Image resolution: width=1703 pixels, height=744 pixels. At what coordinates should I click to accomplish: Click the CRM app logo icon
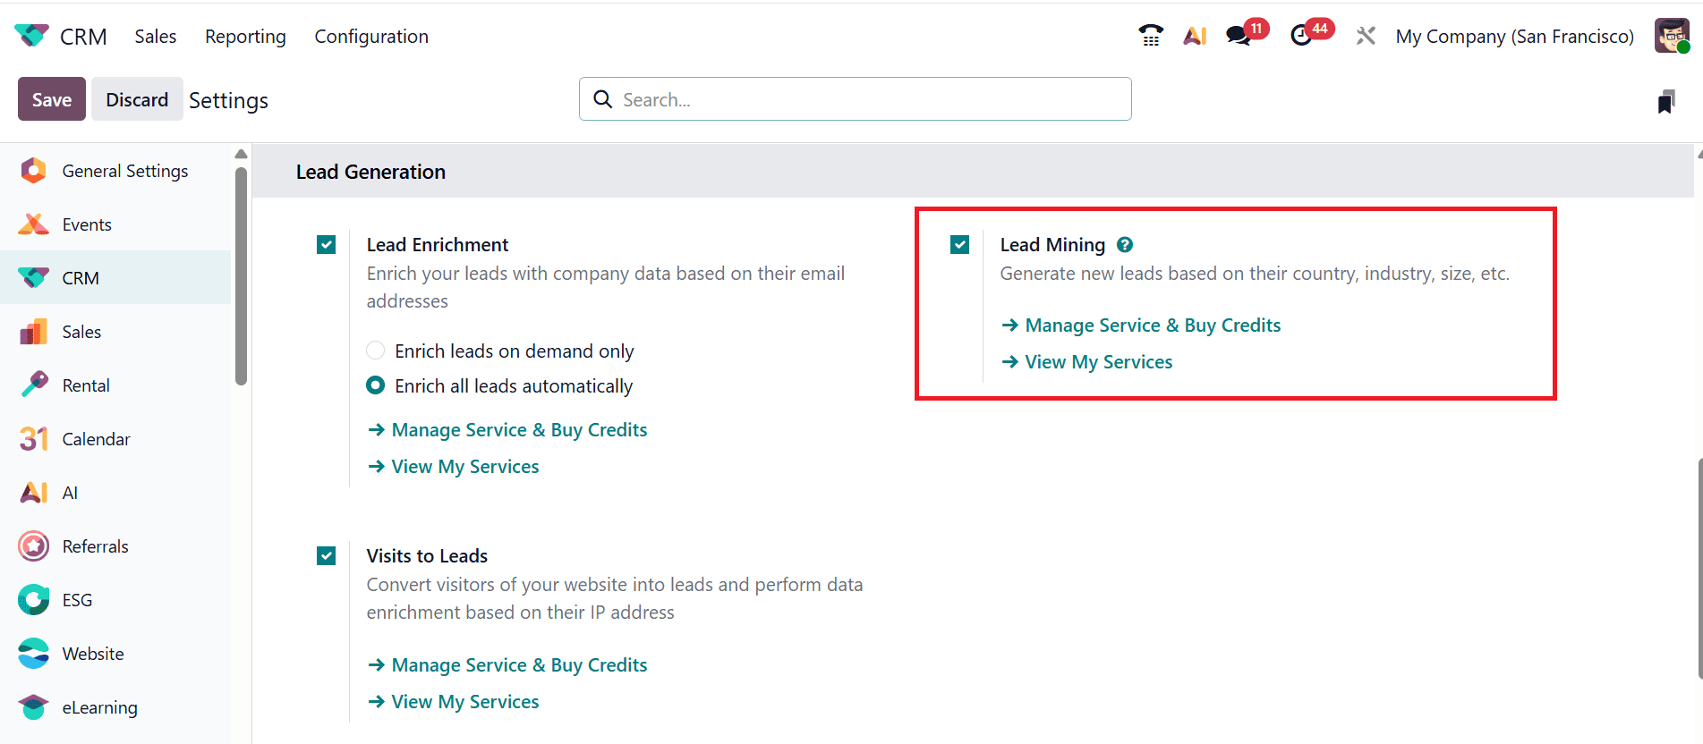click(32, 36)
